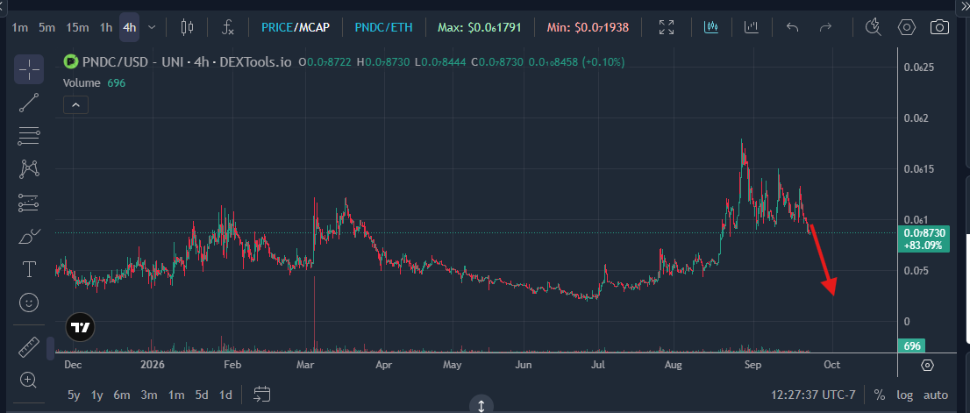Select the ruler measure tool

click(29, 347)
